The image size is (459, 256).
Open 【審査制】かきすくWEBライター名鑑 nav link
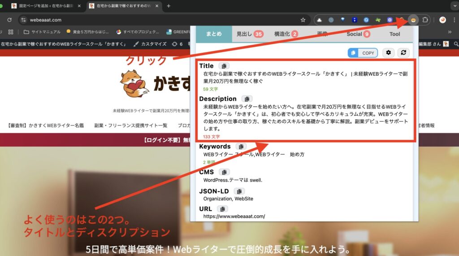point(45,126)
